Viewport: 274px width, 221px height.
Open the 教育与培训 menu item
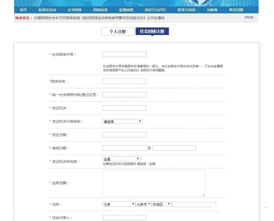click(186, 10)
